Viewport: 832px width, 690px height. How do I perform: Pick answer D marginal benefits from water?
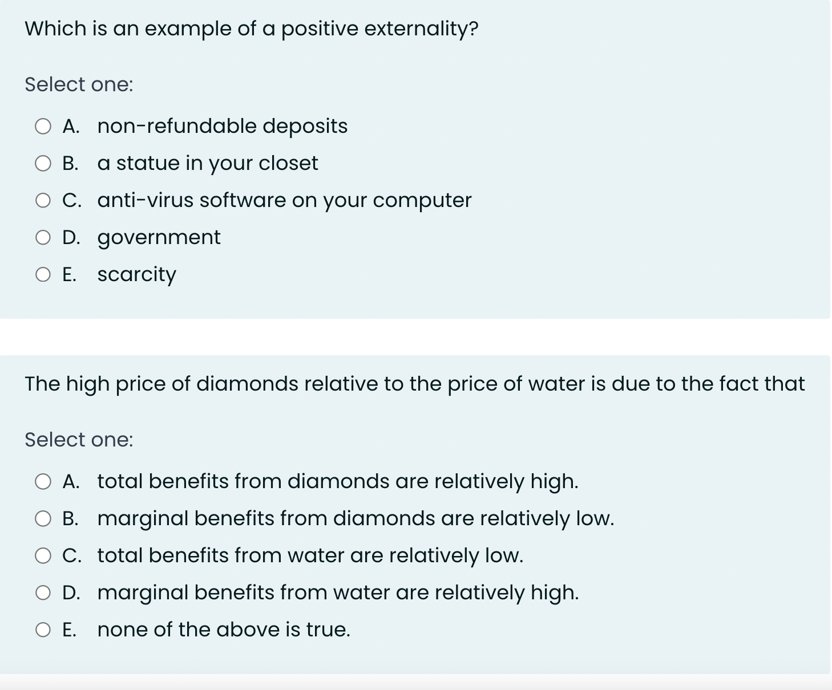43,592
